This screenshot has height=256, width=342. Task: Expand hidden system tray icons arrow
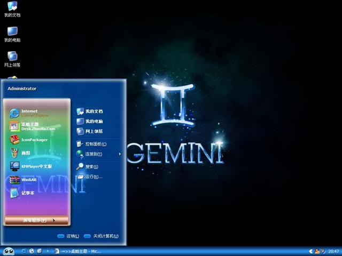pos(311,251)
